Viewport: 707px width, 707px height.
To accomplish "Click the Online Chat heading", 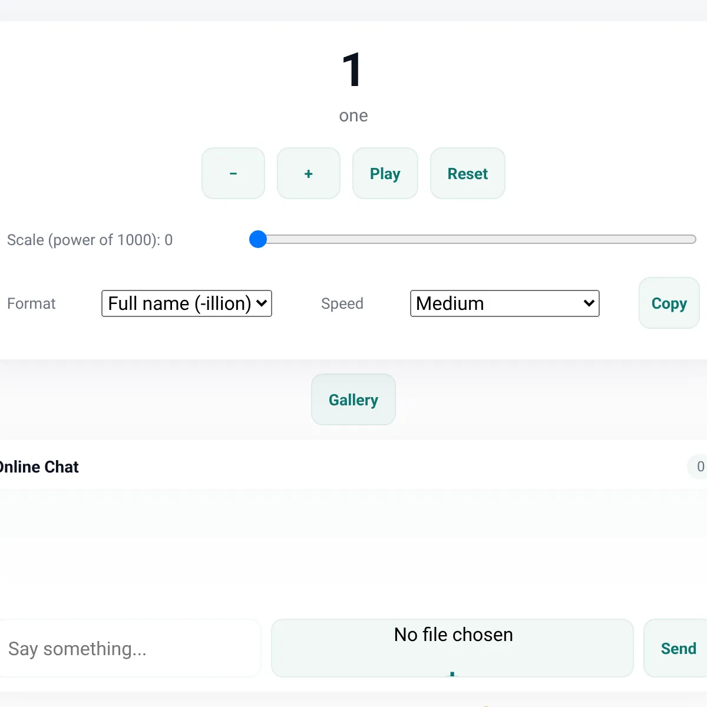I will point(40,467).
